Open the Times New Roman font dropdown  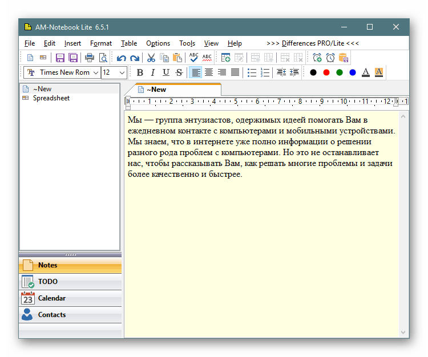tap(95, 72)
